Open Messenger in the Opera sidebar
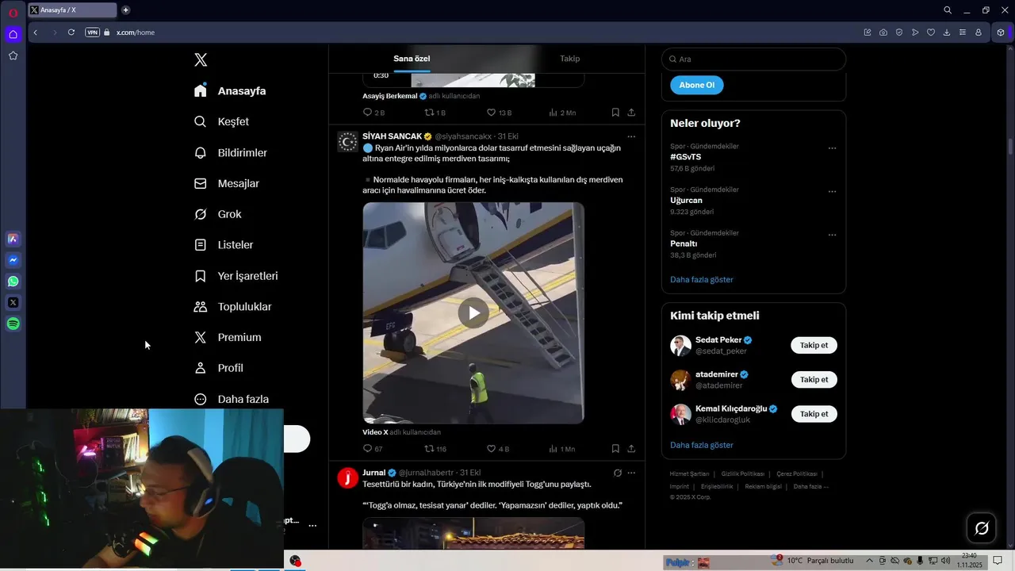The width and height of the screenshot is (1015, 571). click(13, 260)
